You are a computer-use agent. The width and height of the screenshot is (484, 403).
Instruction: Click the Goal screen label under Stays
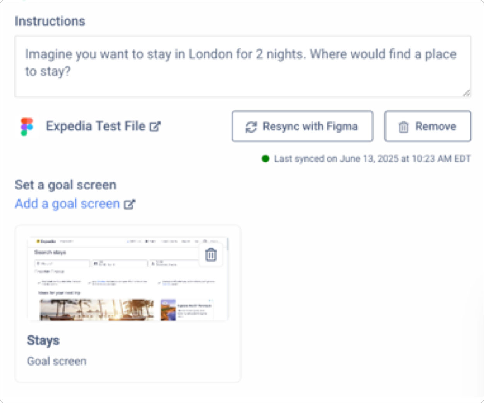[57, 361]
